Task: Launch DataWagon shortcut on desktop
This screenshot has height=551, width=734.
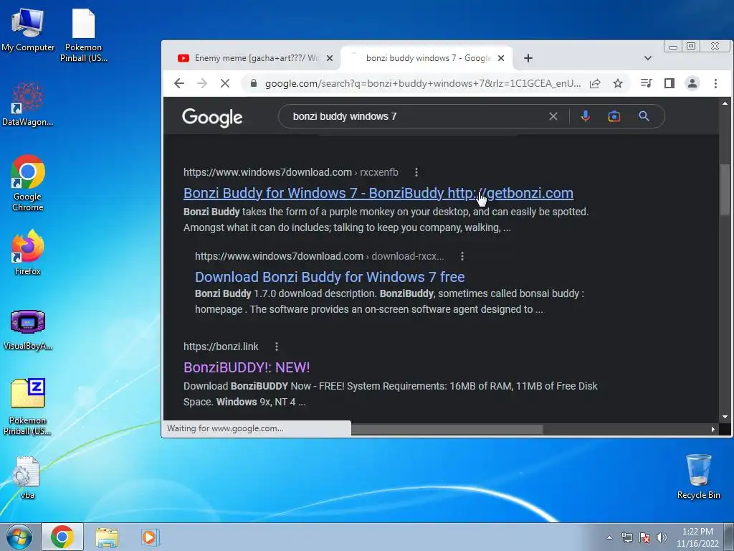Action: [28, 104]
